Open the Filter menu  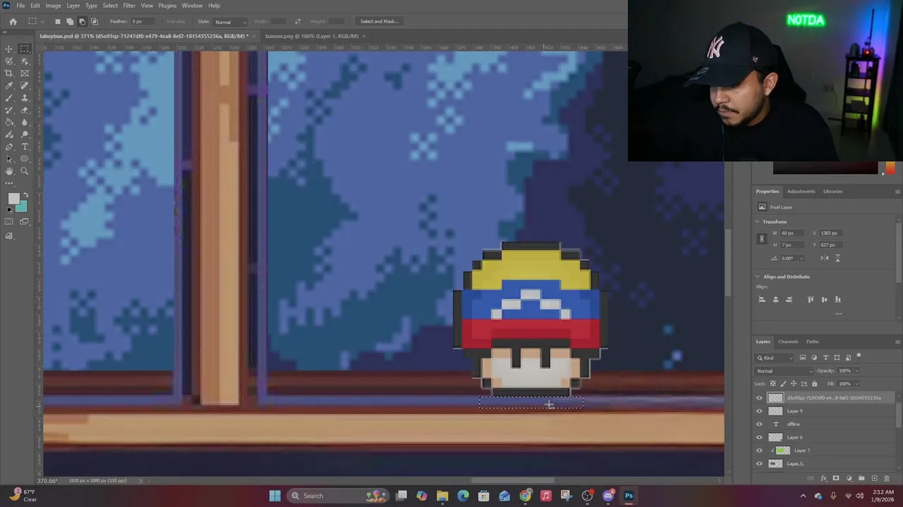click(129, 6)
